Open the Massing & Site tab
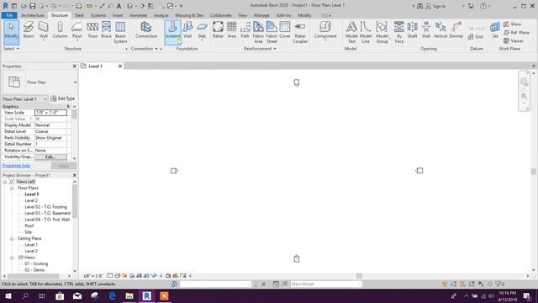 [189, 15]
